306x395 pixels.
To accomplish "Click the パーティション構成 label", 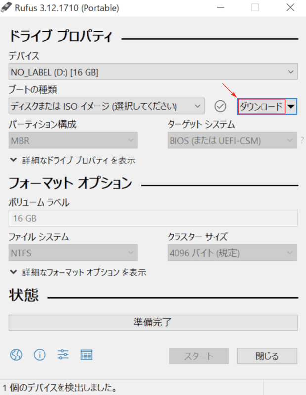I will coord(43,124).
